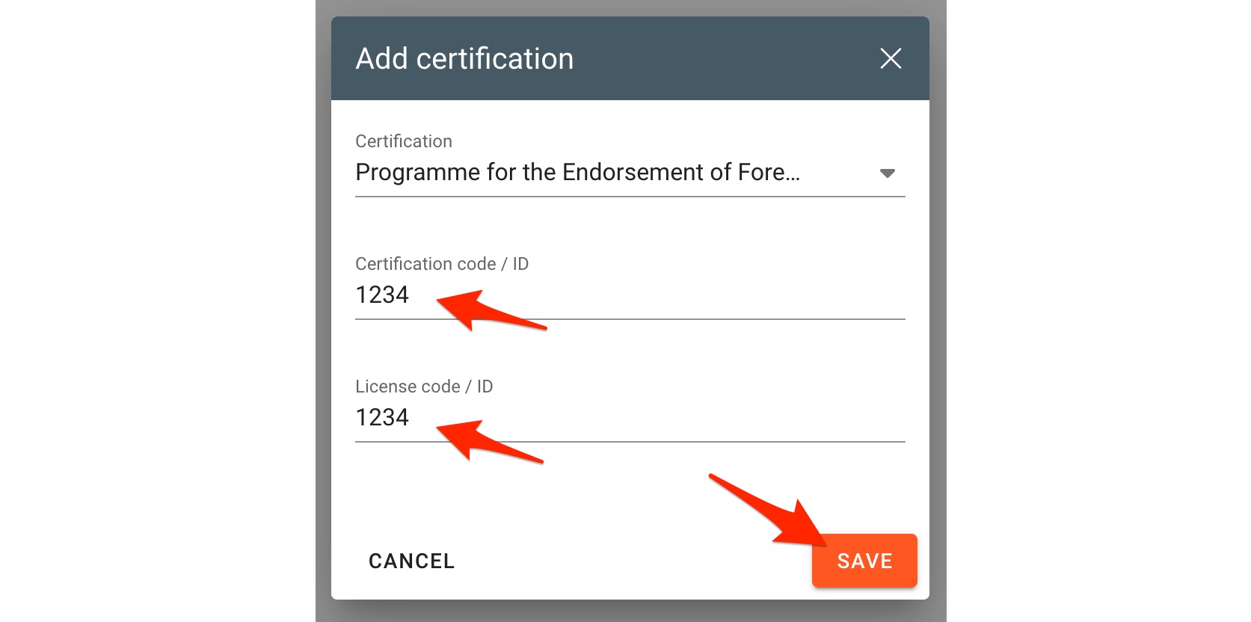Click the "Certification code / ID" label
The image size is (1251, 622).
click(x=442, y=264)
